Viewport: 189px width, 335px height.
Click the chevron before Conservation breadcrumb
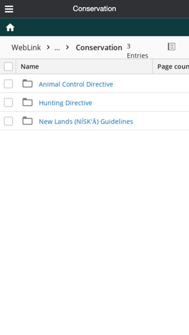pyautogui.click(x=67, y=47)
